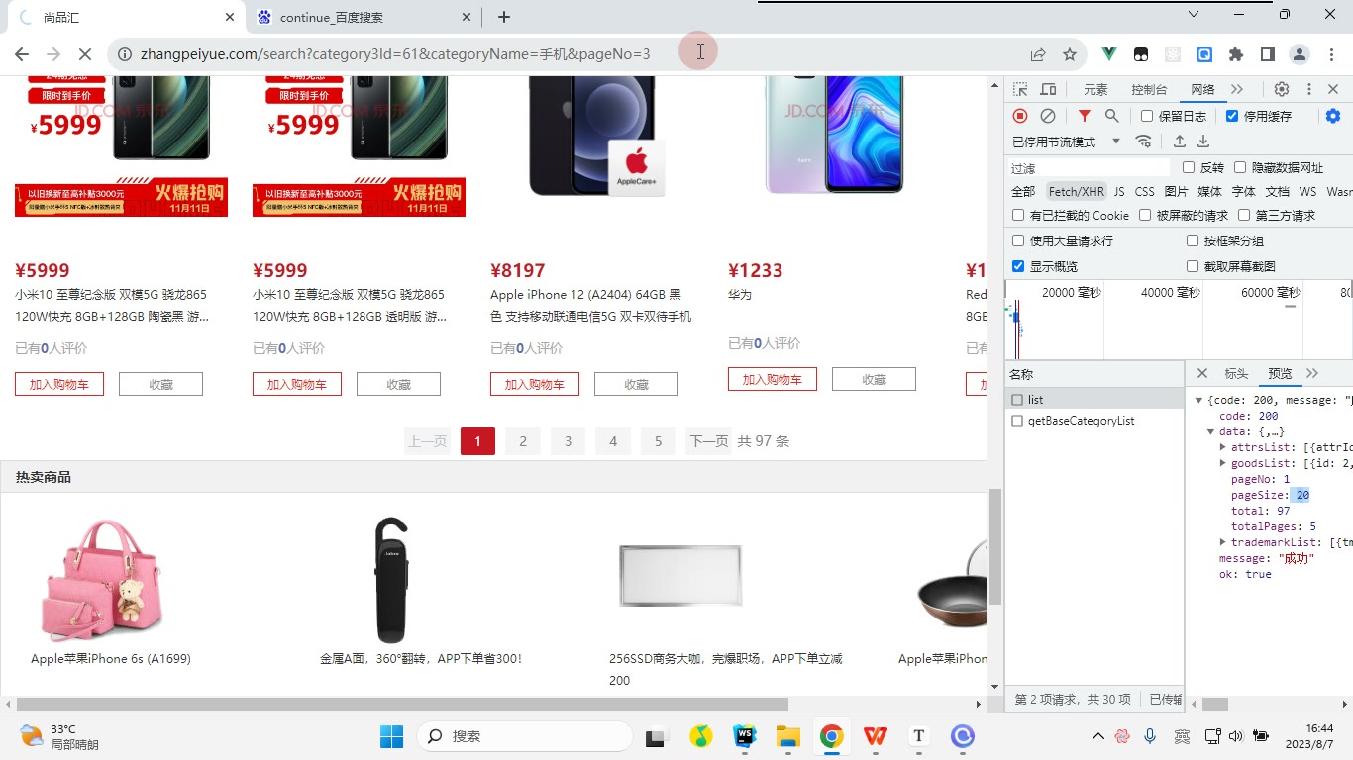Stop loading the page
The height and width of the screenshot is (760, 1353).
tap(85, 53)
